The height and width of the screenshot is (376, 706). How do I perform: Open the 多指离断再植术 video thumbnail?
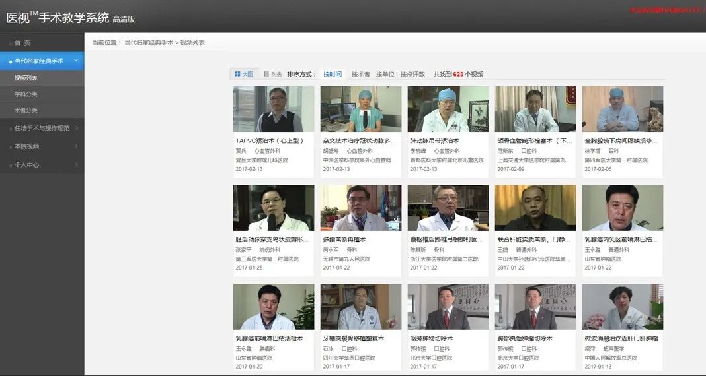pos(361,208)
